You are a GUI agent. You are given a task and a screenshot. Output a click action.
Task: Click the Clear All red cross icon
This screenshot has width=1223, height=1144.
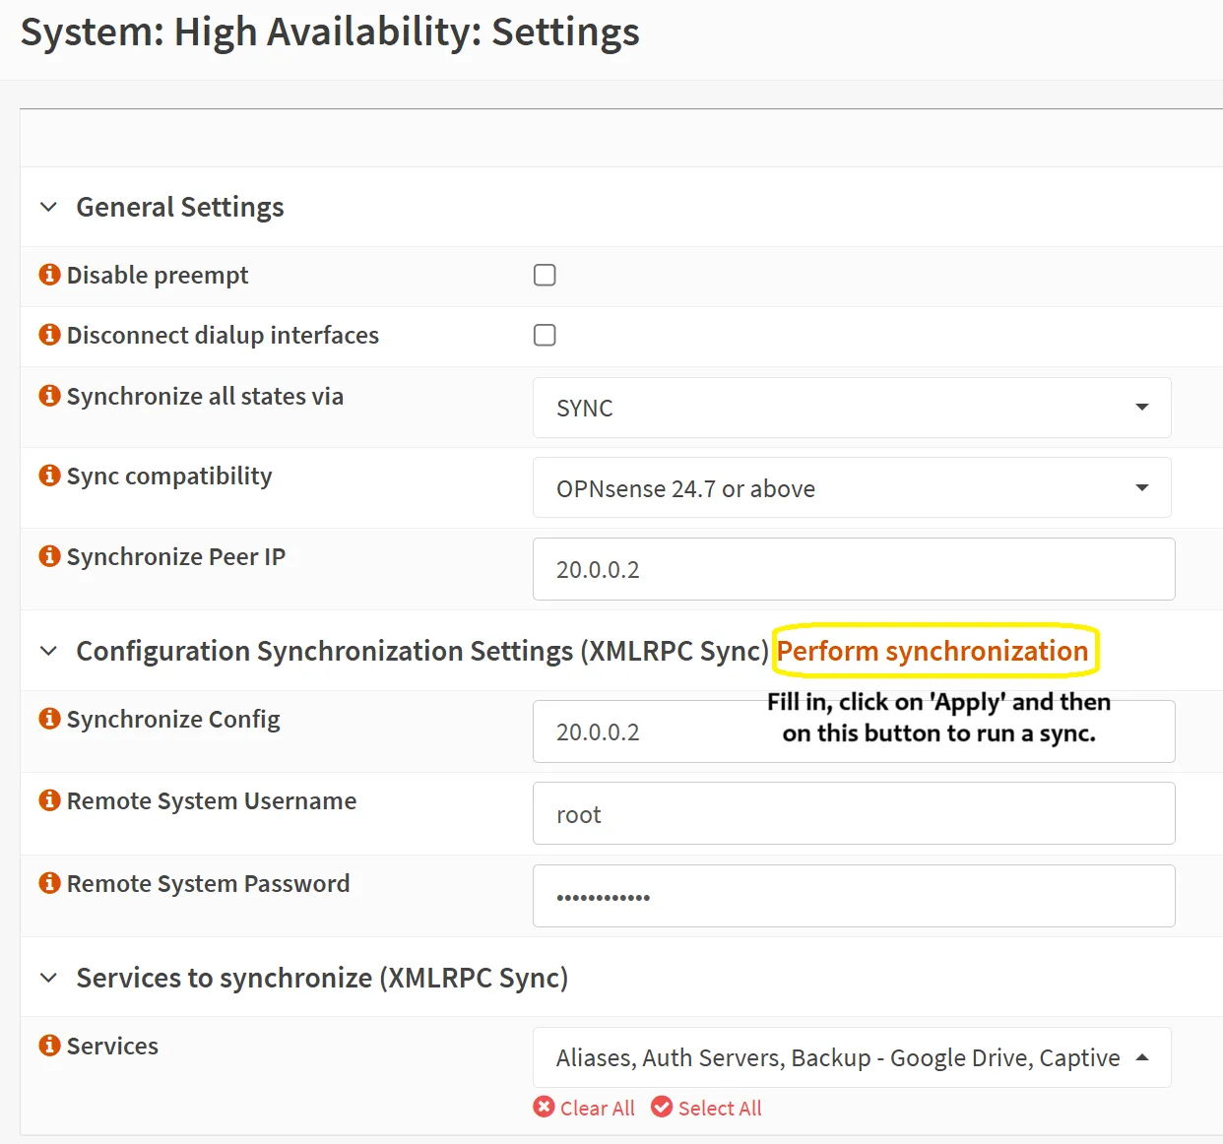point(544,1108)
